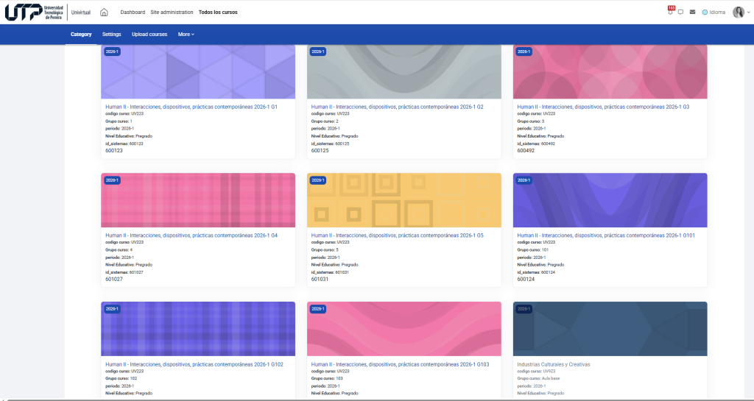Click the 2026-1 badge on G5 course
This screenshot has height=401, width=754.
click(318, 180)
